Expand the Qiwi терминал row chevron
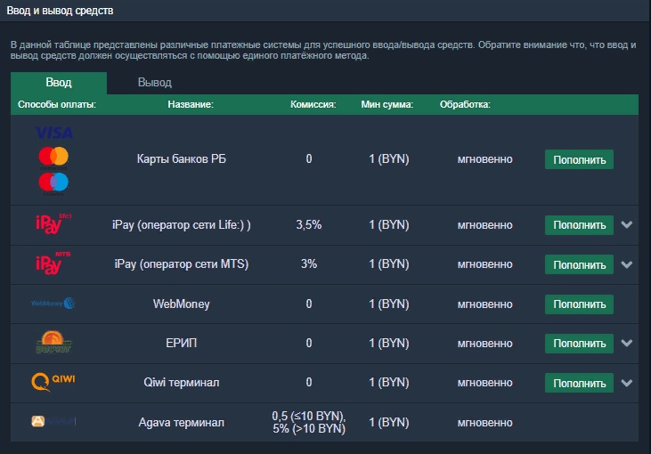Screen dimensions: 651x454 [626, 383]
